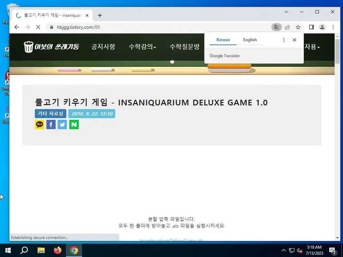The height and width of the screenshot is (257, 343).
Task: Open the 공지사항 menu item
Action: [103, 47]
